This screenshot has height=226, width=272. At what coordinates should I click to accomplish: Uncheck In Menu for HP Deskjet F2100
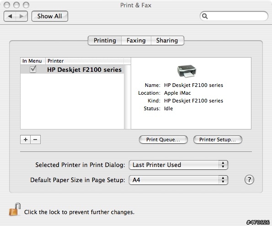33,69
